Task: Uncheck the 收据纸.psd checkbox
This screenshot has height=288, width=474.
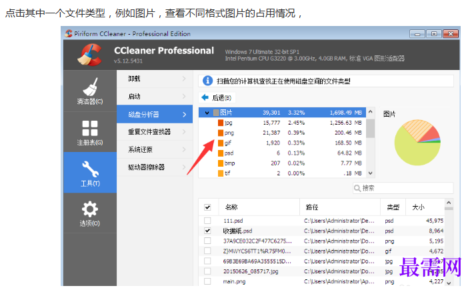Action: pos(207,231)
